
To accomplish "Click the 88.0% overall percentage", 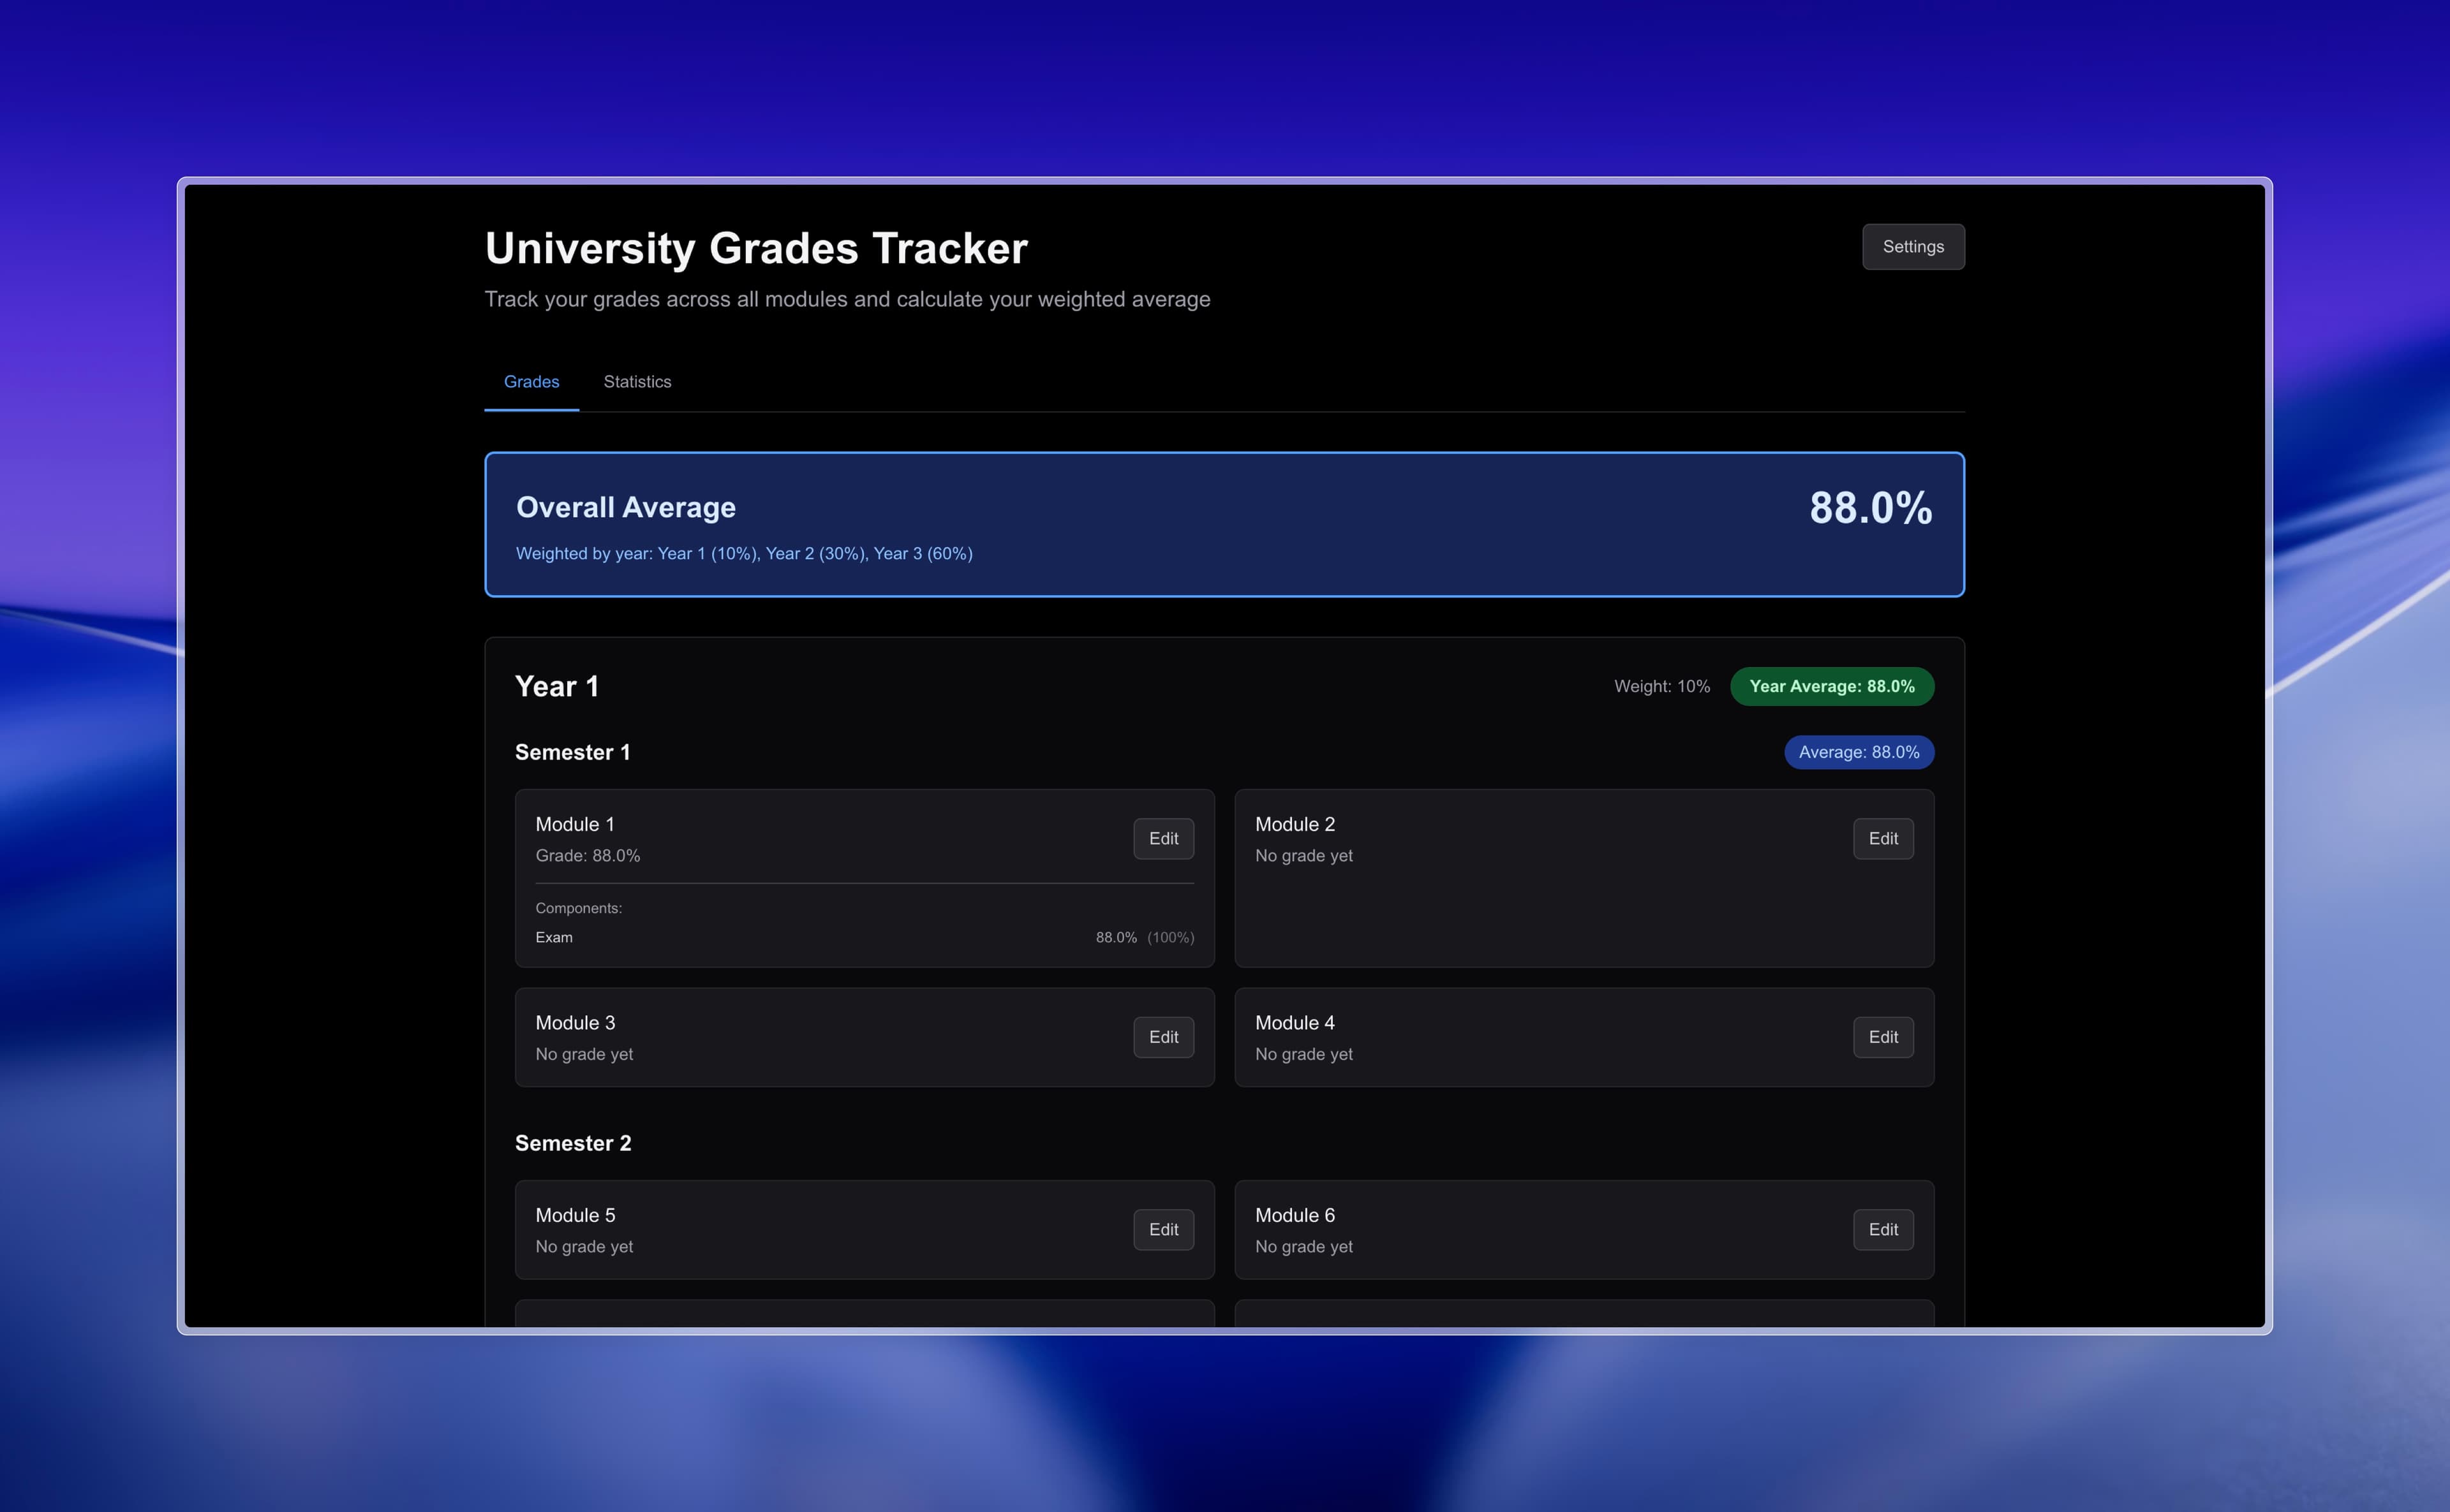I will pos(1870,508).
